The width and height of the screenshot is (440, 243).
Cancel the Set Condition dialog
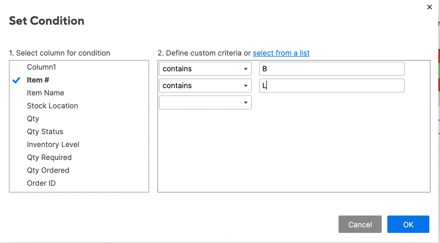point(360,224)
